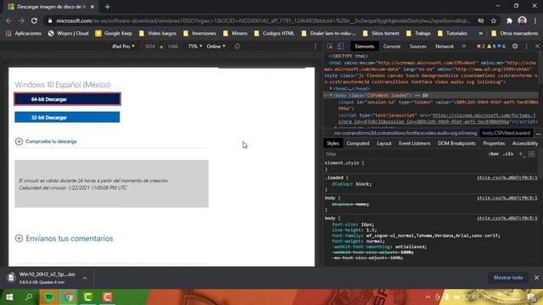The image size is (543, 305).
Task: Open Aplicaciones apps shortcut
Action: [x=24, y=34]
